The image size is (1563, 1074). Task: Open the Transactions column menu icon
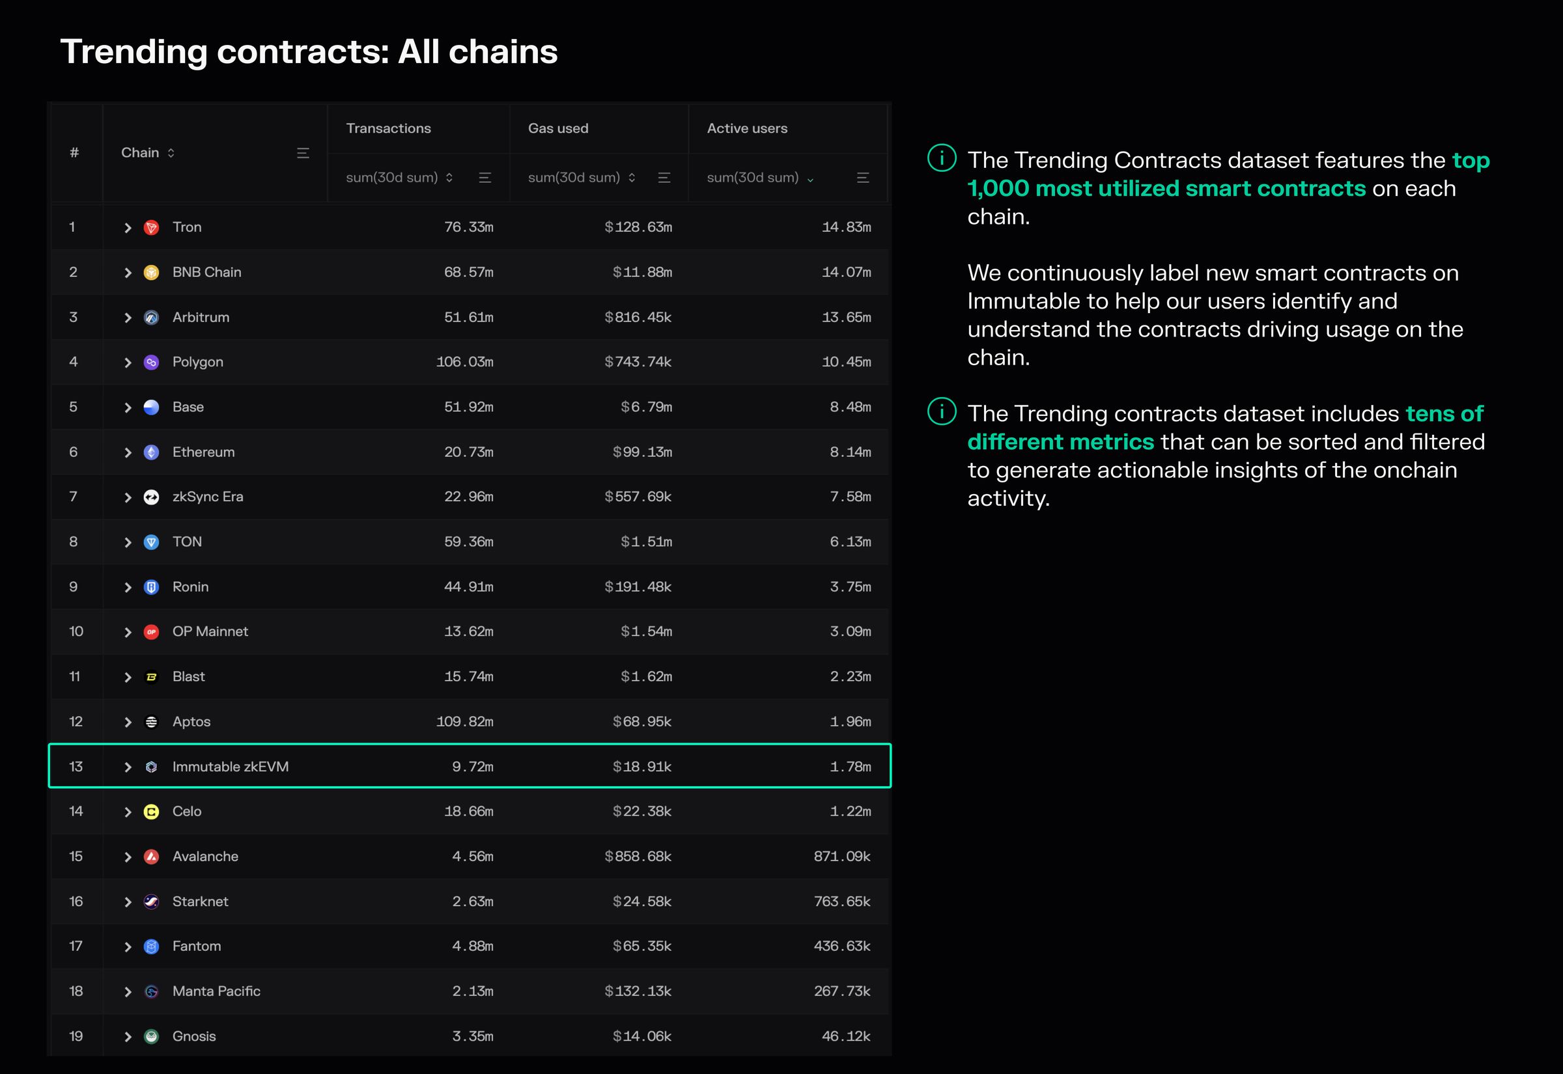tap(485, 178)
